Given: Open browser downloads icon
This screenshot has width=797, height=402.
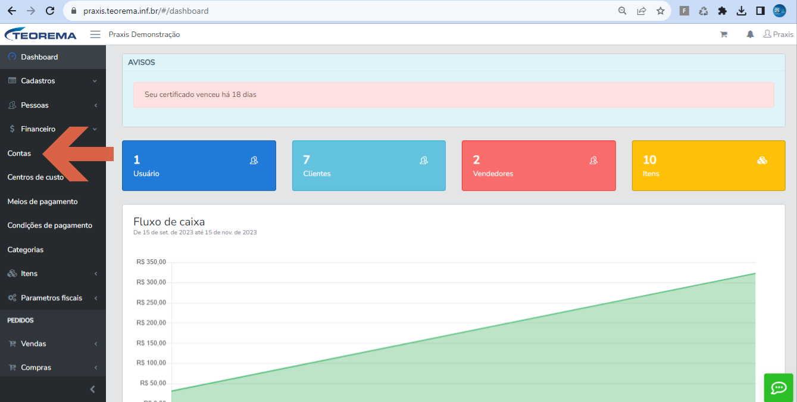Looking at the screenshot, I should pos(741,11).
